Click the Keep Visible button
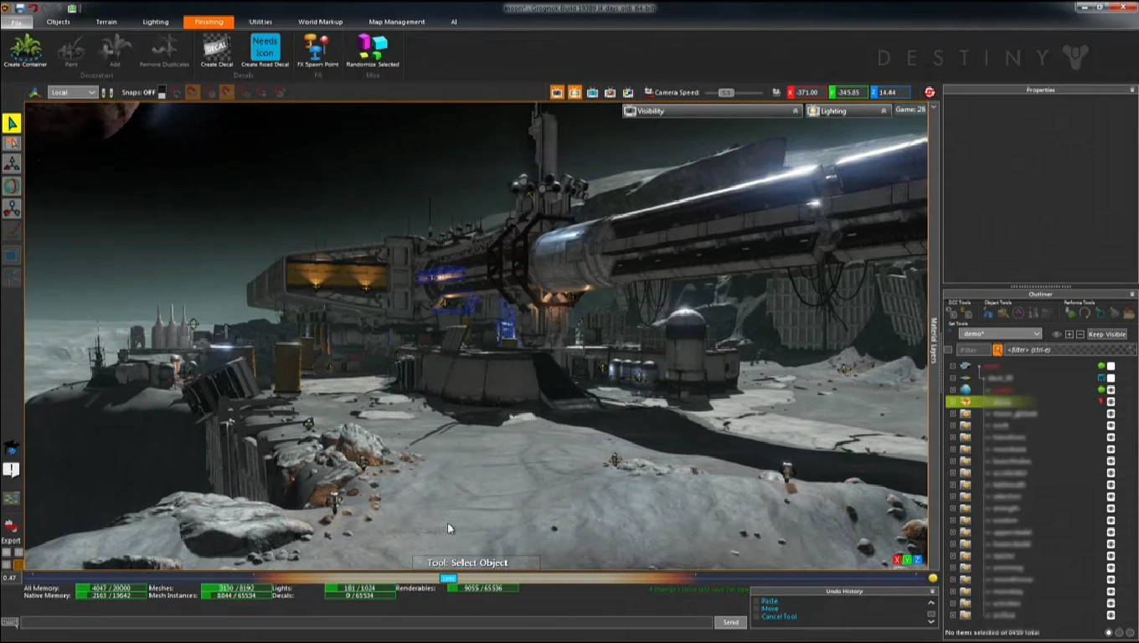 click(x=1106, y=334)
